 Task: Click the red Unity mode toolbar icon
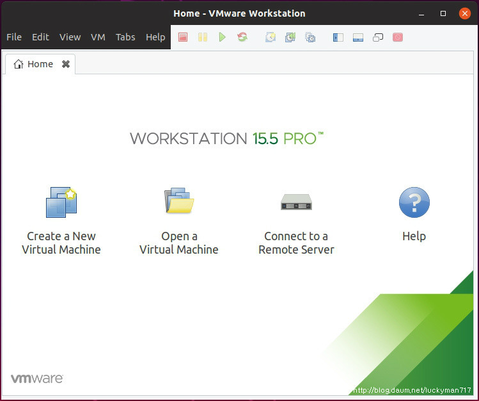[x=398, y=37]
